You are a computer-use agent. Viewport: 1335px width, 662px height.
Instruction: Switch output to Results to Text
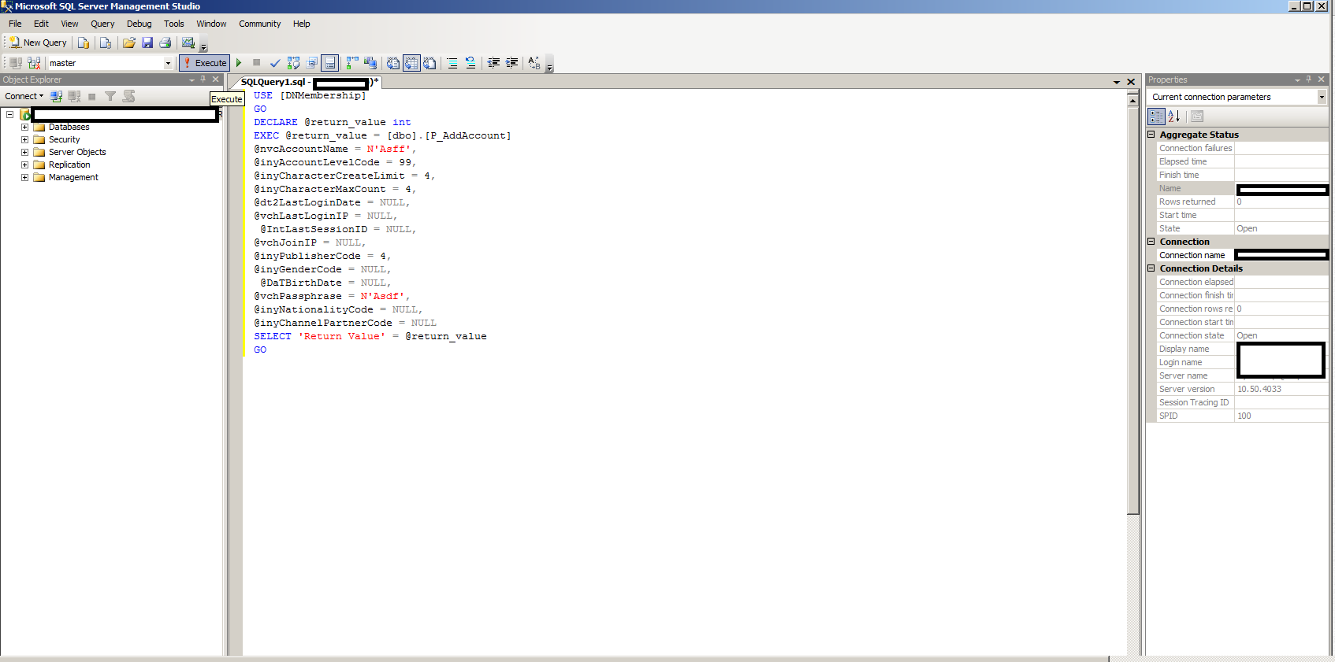[x=392, y=63]
